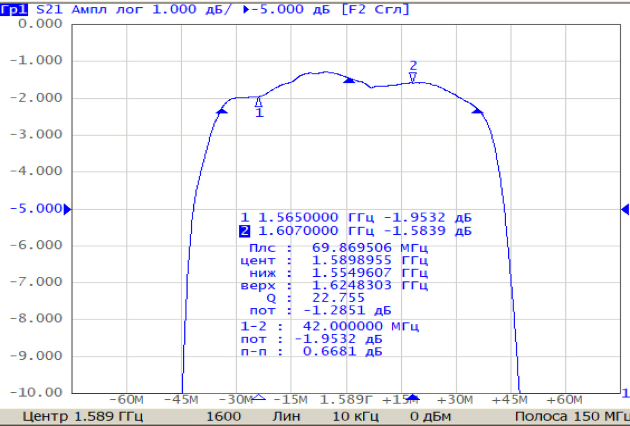Click the Центр 1.589 ГГц field
This screenshot has height=426, width=630.
click(84, 417)
